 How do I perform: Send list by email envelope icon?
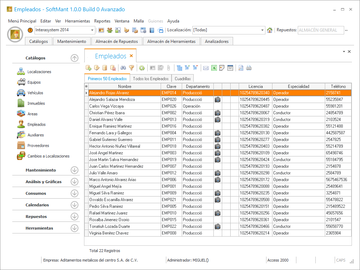(206, 68)
